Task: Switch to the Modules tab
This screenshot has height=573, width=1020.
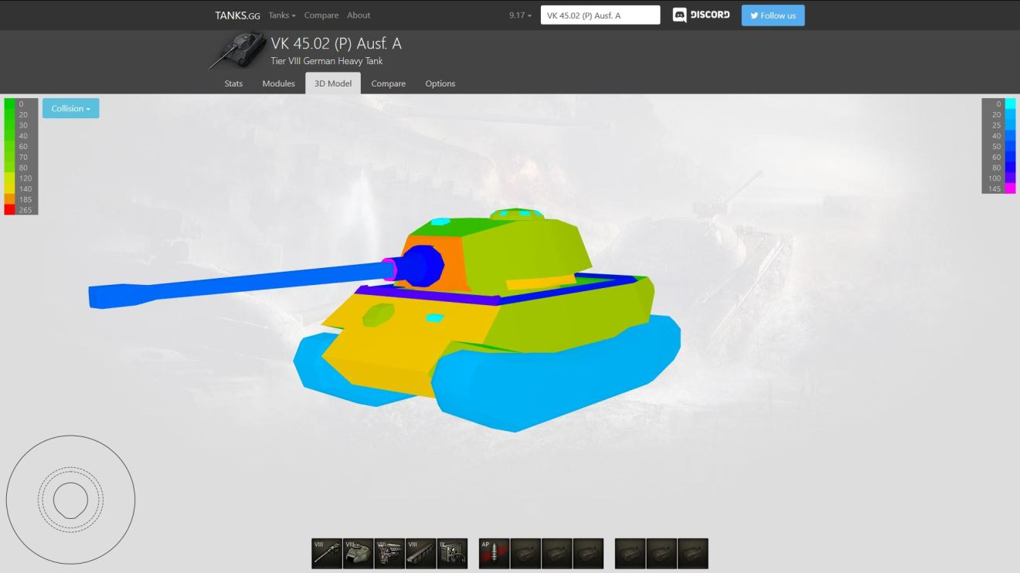Action: pyautogui.click(x=278, y=83)
